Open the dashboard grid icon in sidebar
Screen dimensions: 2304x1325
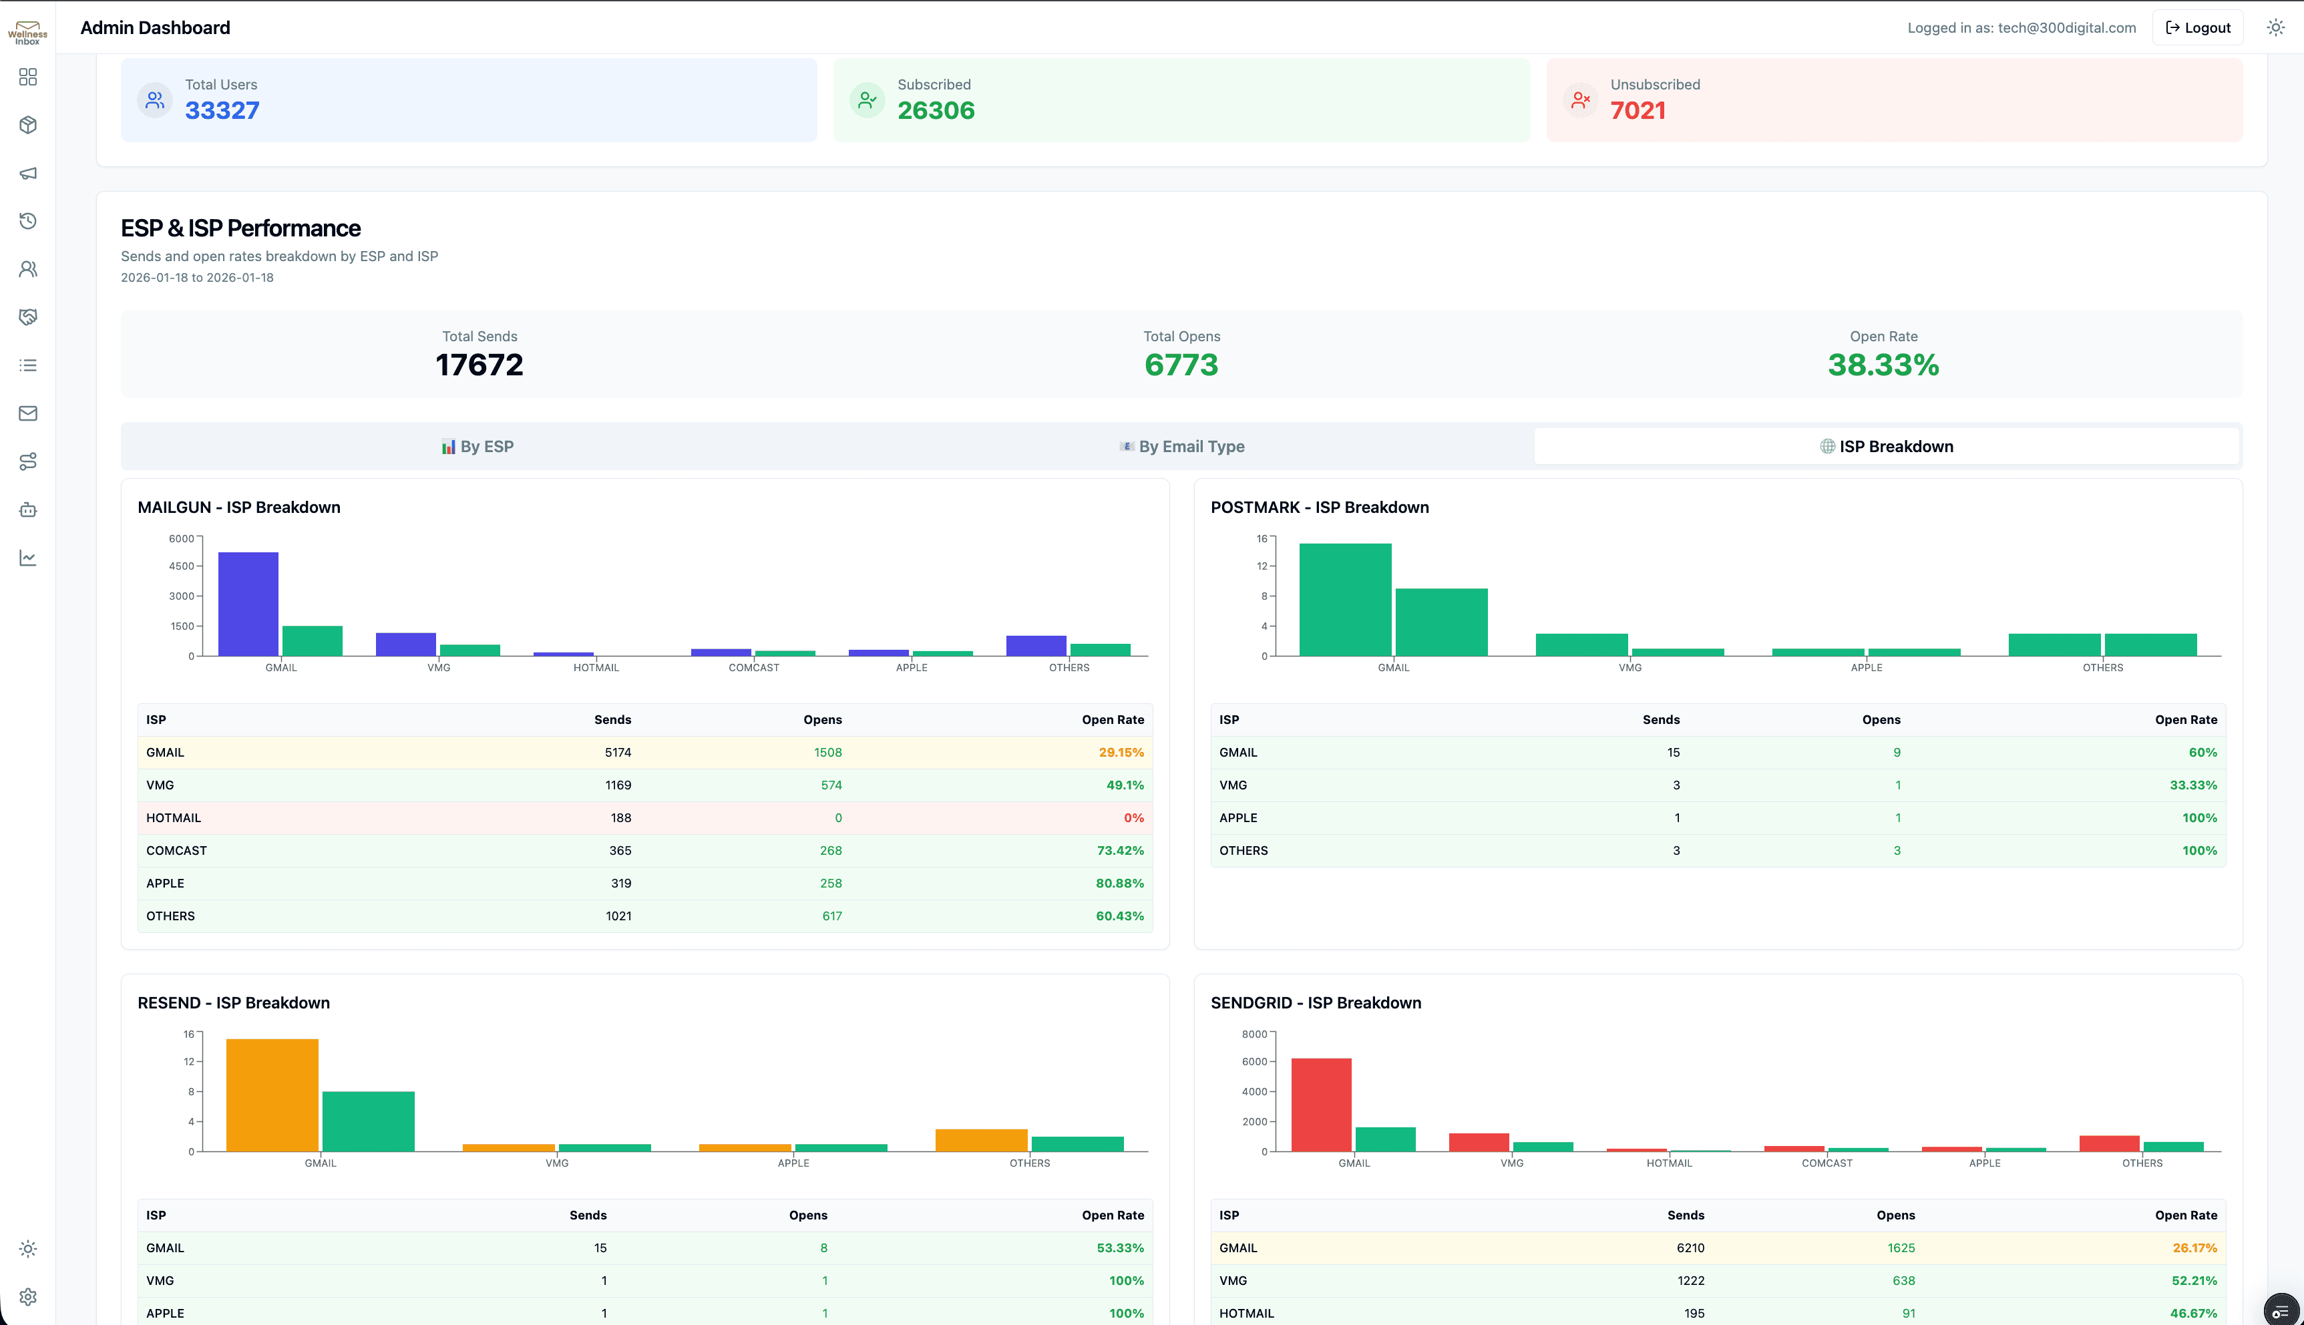point(28,77)
